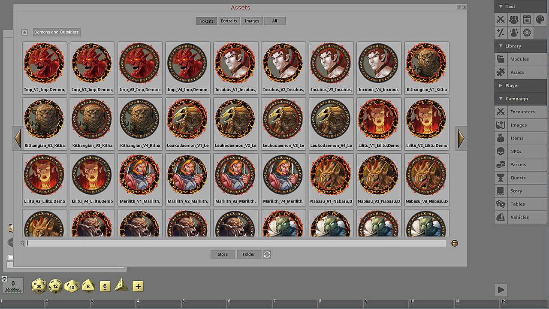Screen dimensions: 549x309
Task: Click the Modules folder icon
Action: 501,59
